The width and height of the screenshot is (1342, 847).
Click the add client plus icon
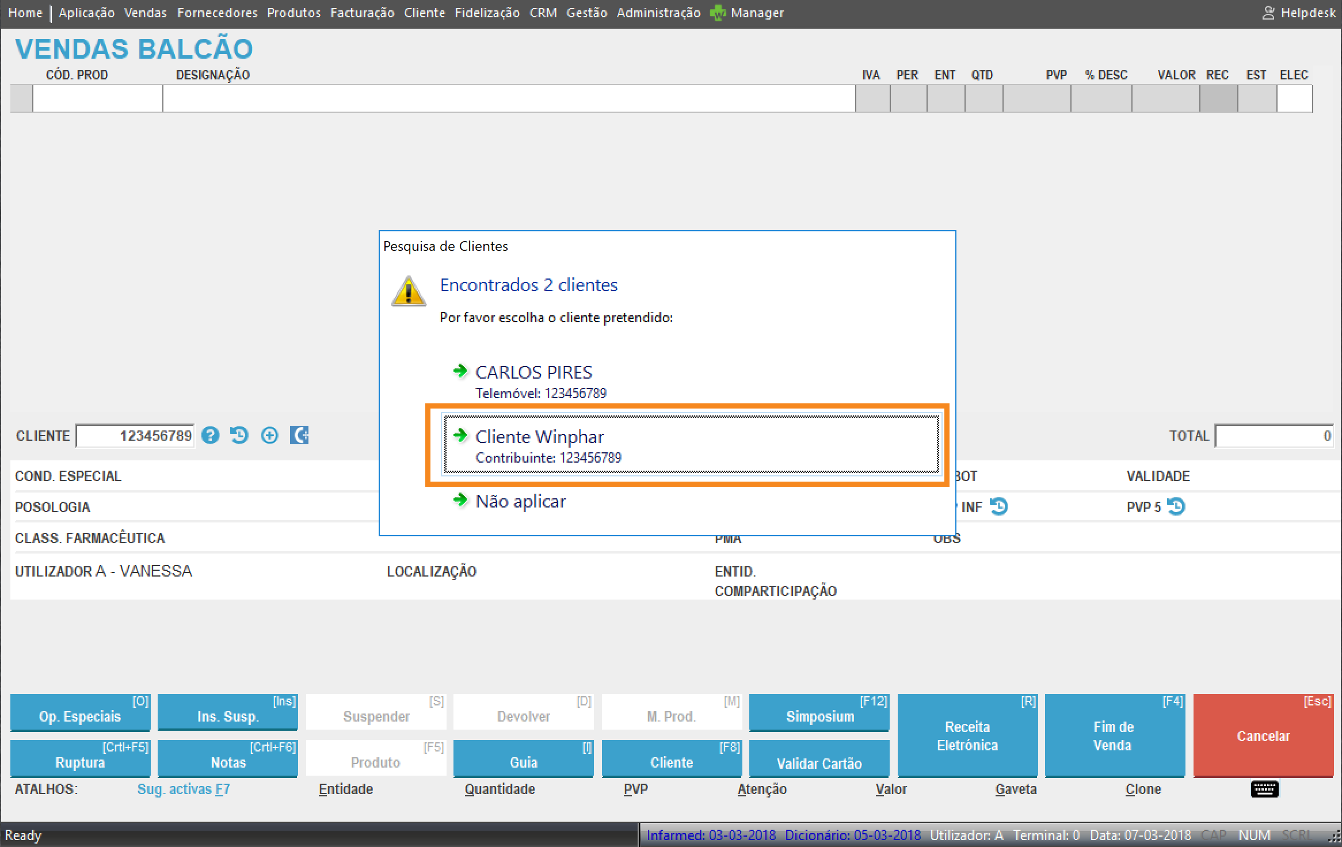coord(269,436)
